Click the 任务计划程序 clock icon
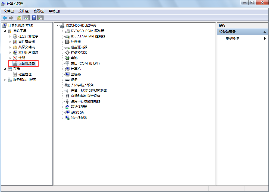The height and width of the screenshot is (192, 269). click(x=15, y=36)
